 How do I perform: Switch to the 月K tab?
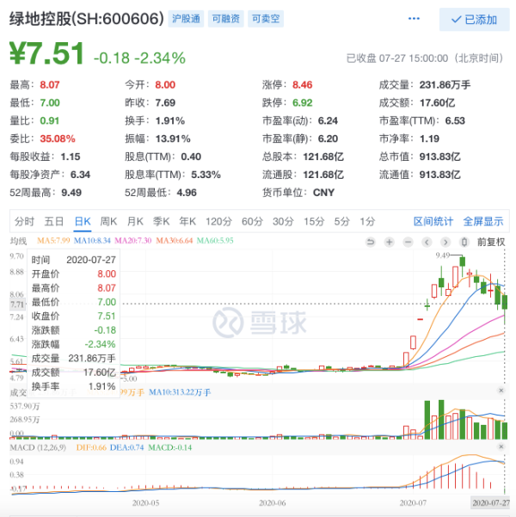(135, 222)
